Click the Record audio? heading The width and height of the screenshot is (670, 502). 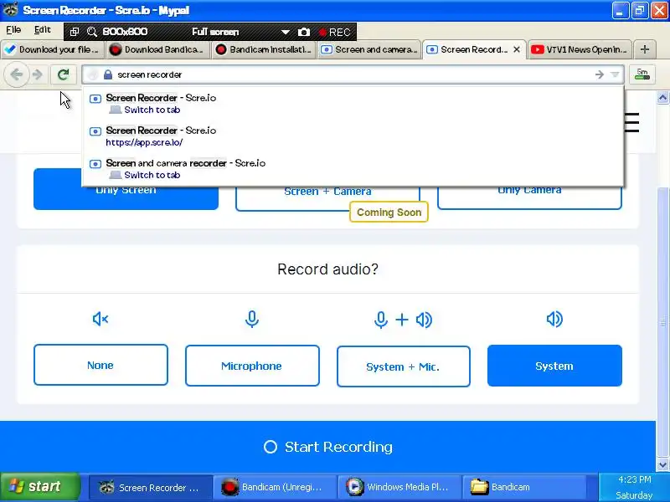pyautogui.click(x=327, y=269)
